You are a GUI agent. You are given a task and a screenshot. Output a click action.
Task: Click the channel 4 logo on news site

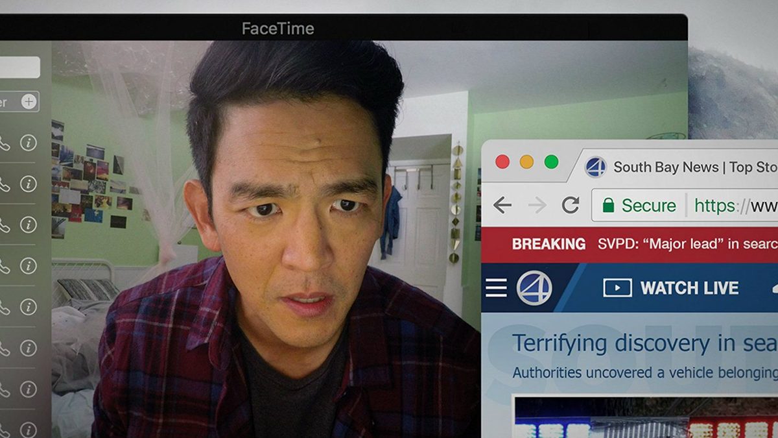(534, 287)
